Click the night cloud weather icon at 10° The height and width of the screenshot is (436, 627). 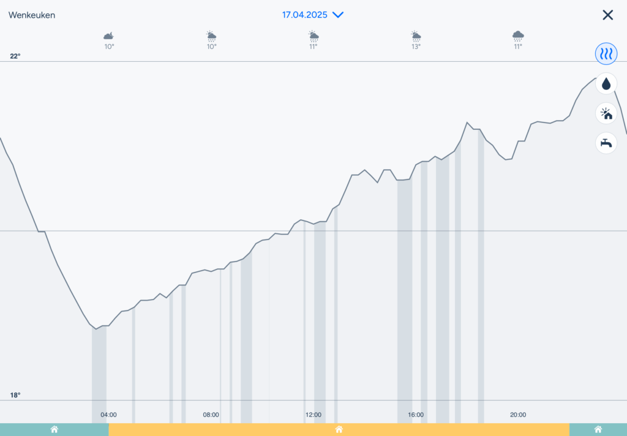(x=109, y=36)
